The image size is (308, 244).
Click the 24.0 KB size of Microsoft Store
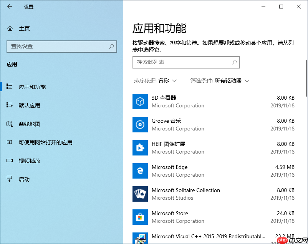tap(286, 213)
